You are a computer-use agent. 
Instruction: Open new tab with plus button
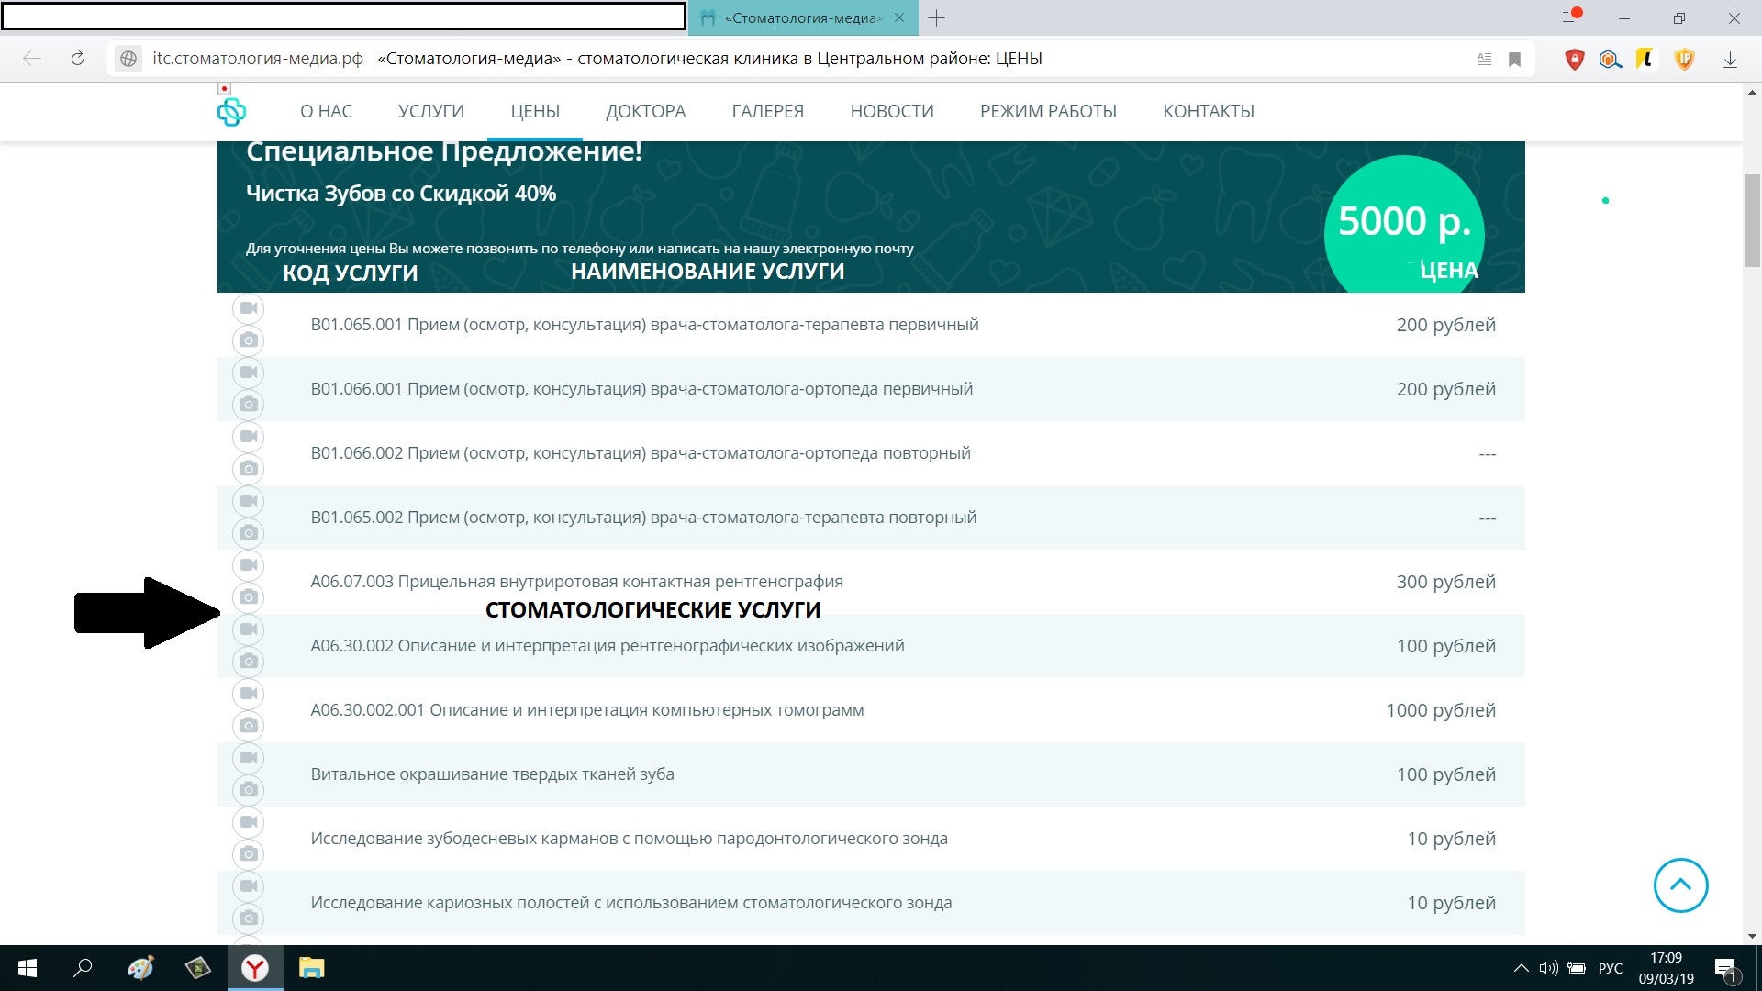[936, 17]
